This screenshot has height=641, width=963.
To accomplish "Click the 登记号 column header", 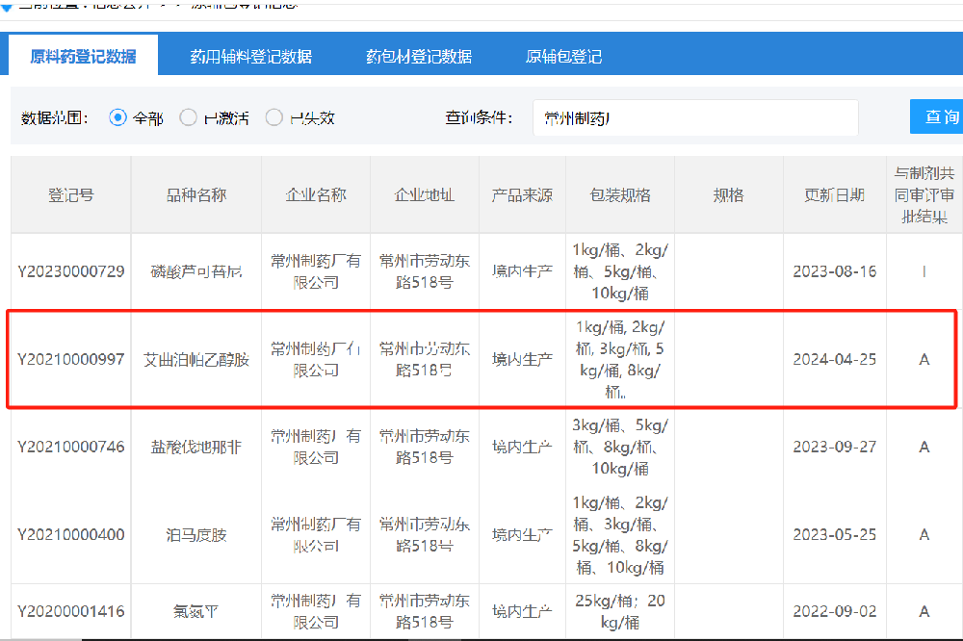I will click(69, 193).
